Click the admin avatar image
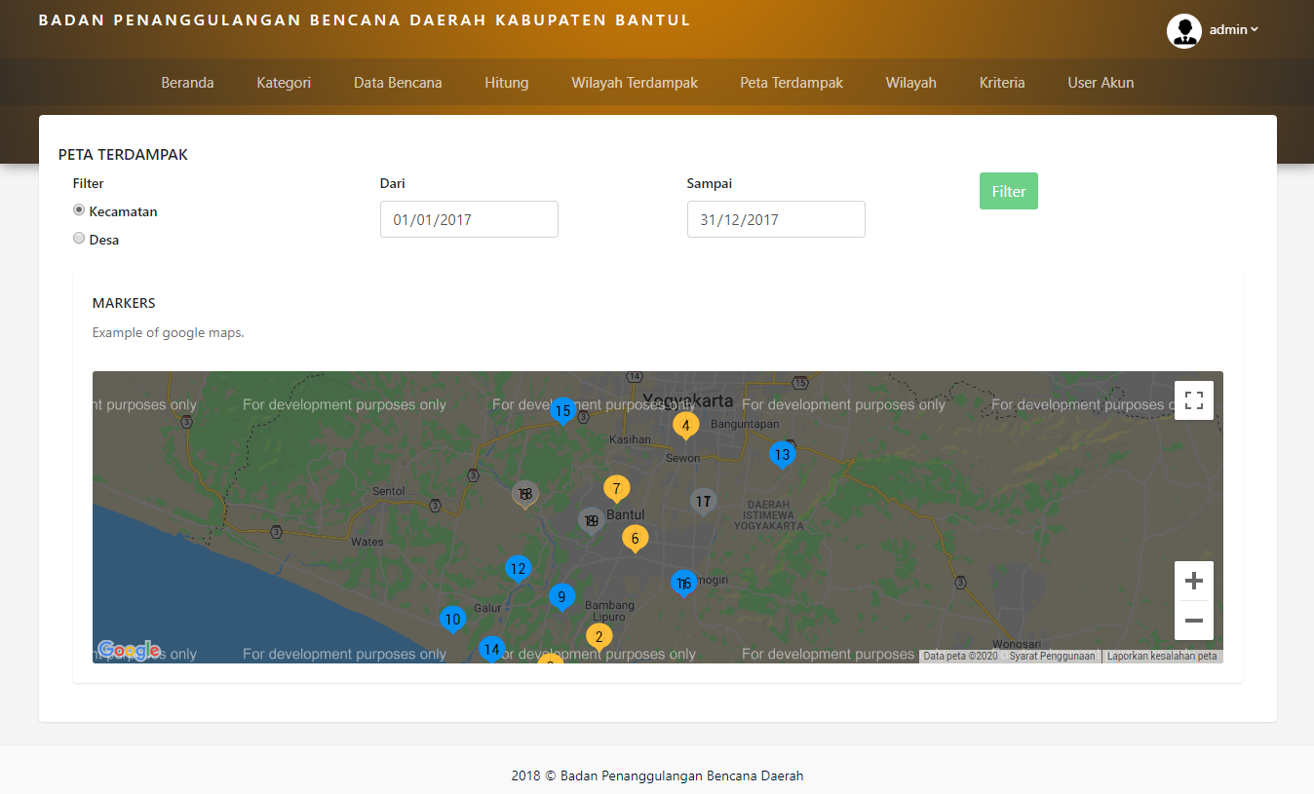 tap(1183, 31)
